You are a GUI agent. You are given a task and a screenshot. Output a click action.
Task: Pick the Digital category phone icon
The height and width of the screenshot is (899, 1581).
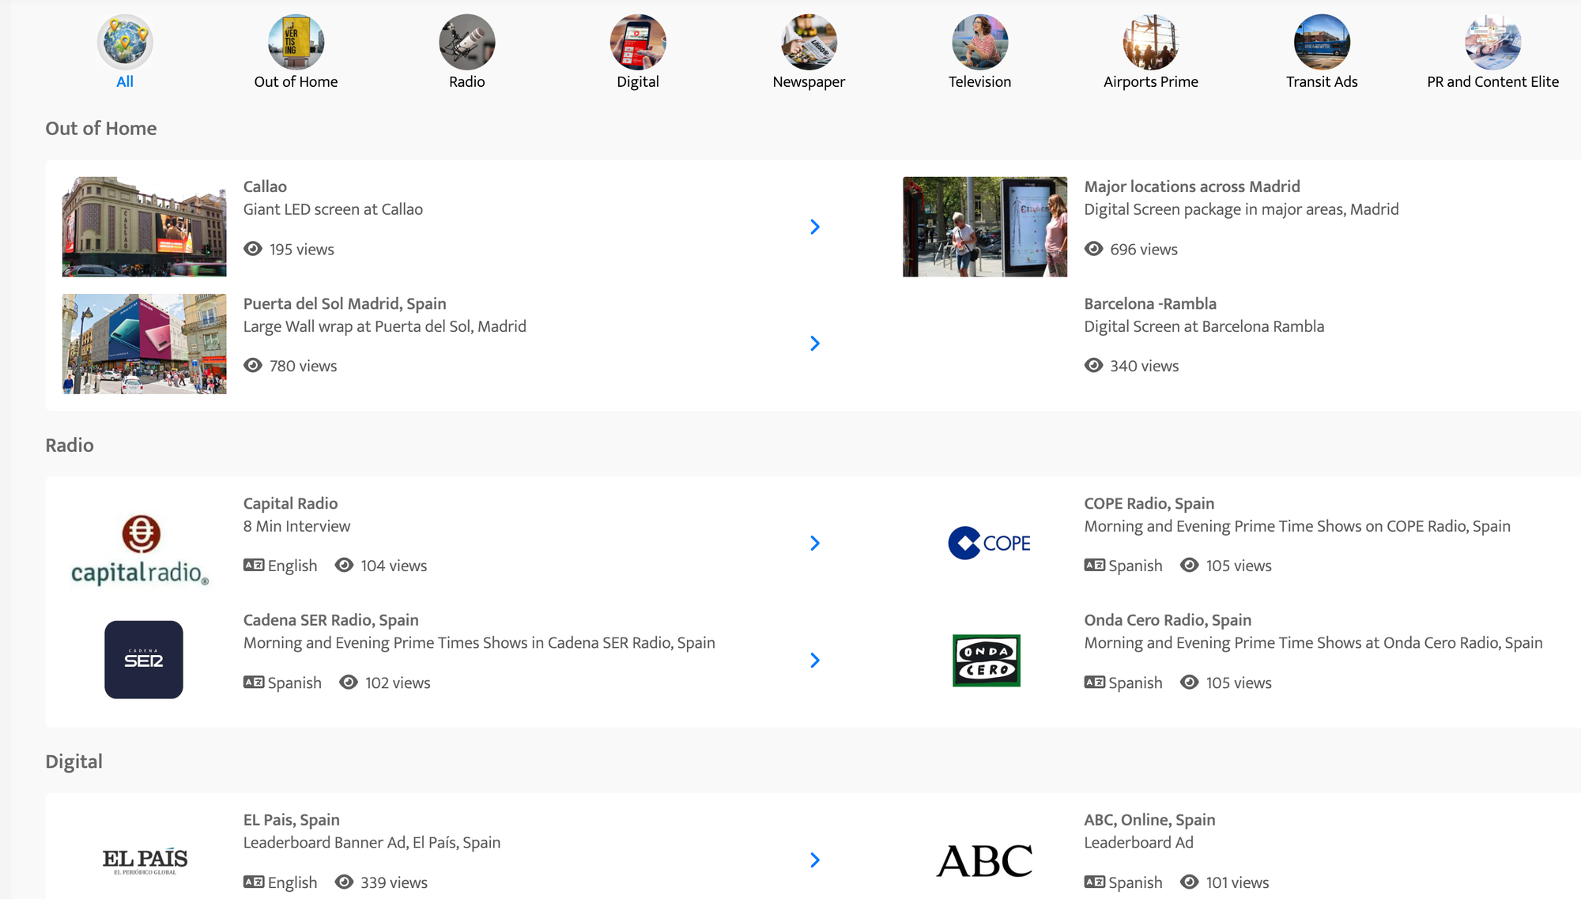638,42
